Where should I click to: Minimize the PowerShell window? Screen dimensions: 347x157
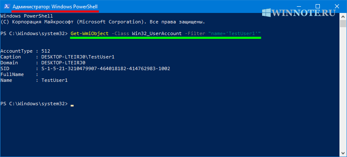point(298,6)
